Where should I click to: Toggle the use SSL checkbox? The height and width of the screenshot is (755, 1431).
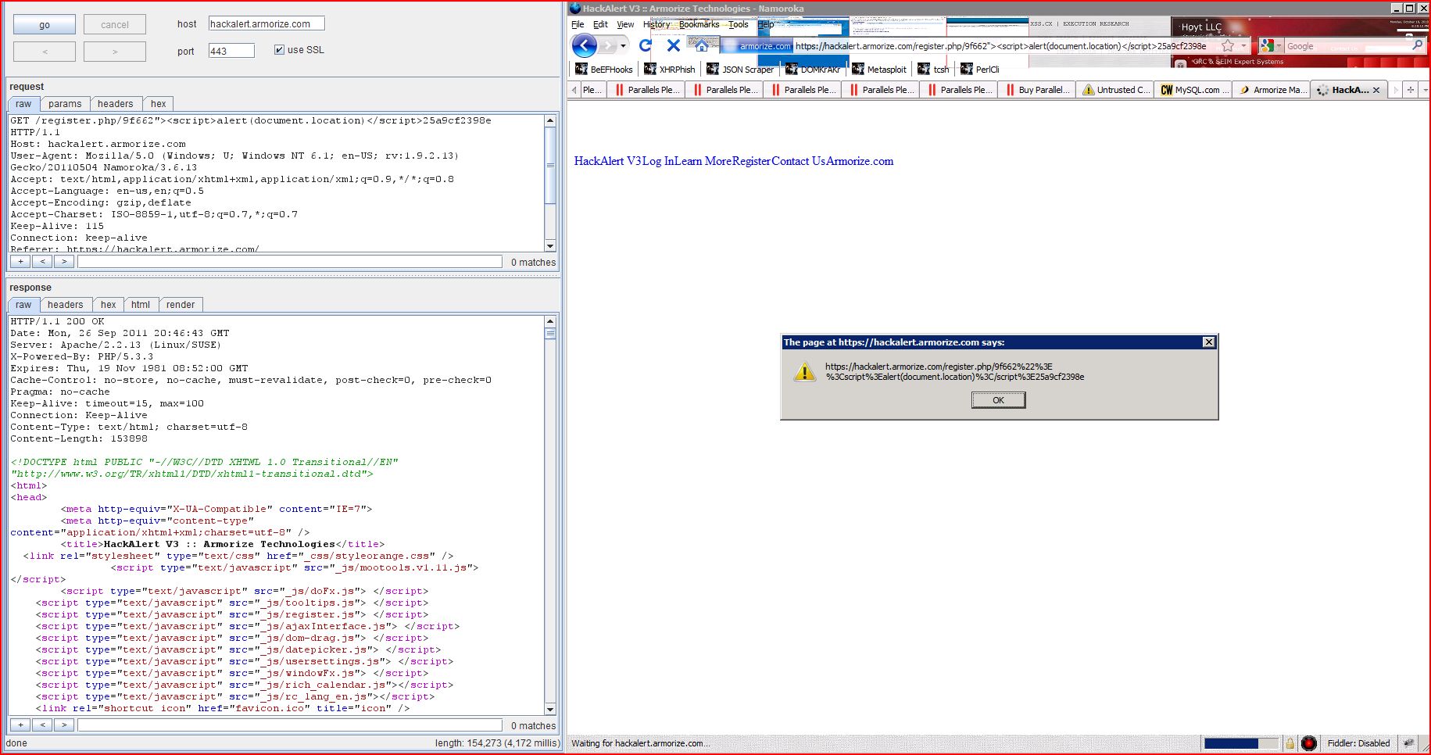click(279, 49)
